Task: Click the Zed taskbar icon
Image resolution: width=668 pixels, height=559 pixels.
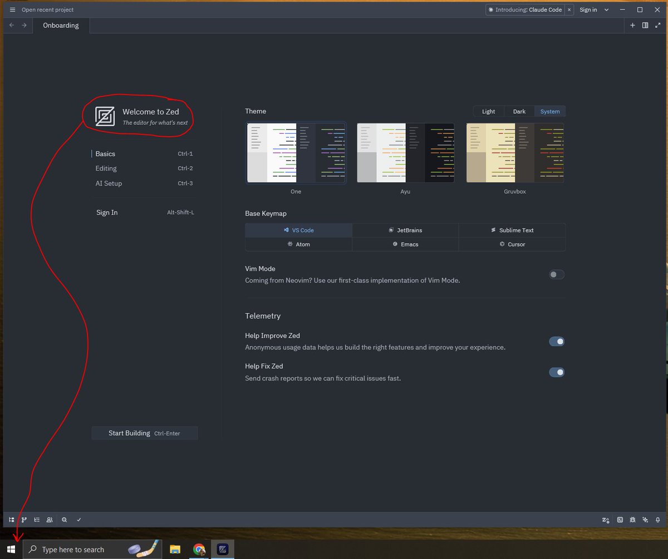Action: pyautogui.click(x=223, y=549)
